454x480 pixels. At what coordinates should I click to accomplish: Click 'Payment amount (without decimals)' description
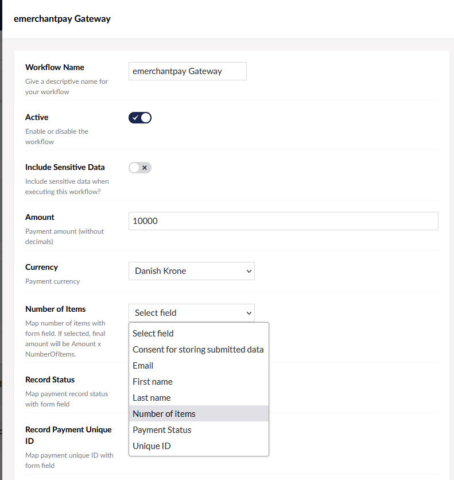[x=64, y=237]
